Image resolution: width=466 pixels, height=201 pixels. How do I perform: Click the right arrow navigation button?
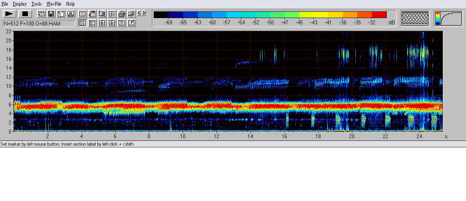(144, 13)
